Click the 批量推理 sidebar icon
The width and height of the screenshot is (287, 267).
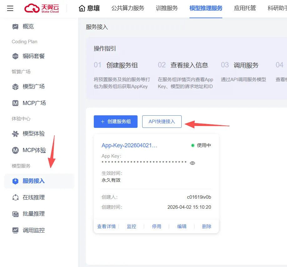[15, 214]
